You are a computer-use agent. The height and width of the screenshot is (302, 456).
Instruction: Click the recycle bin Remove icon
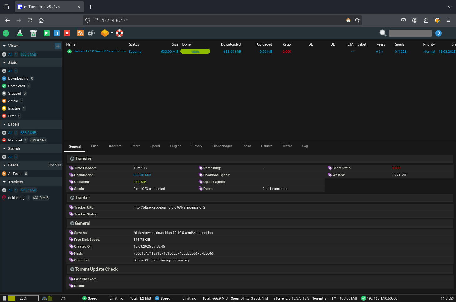[33, 33]
